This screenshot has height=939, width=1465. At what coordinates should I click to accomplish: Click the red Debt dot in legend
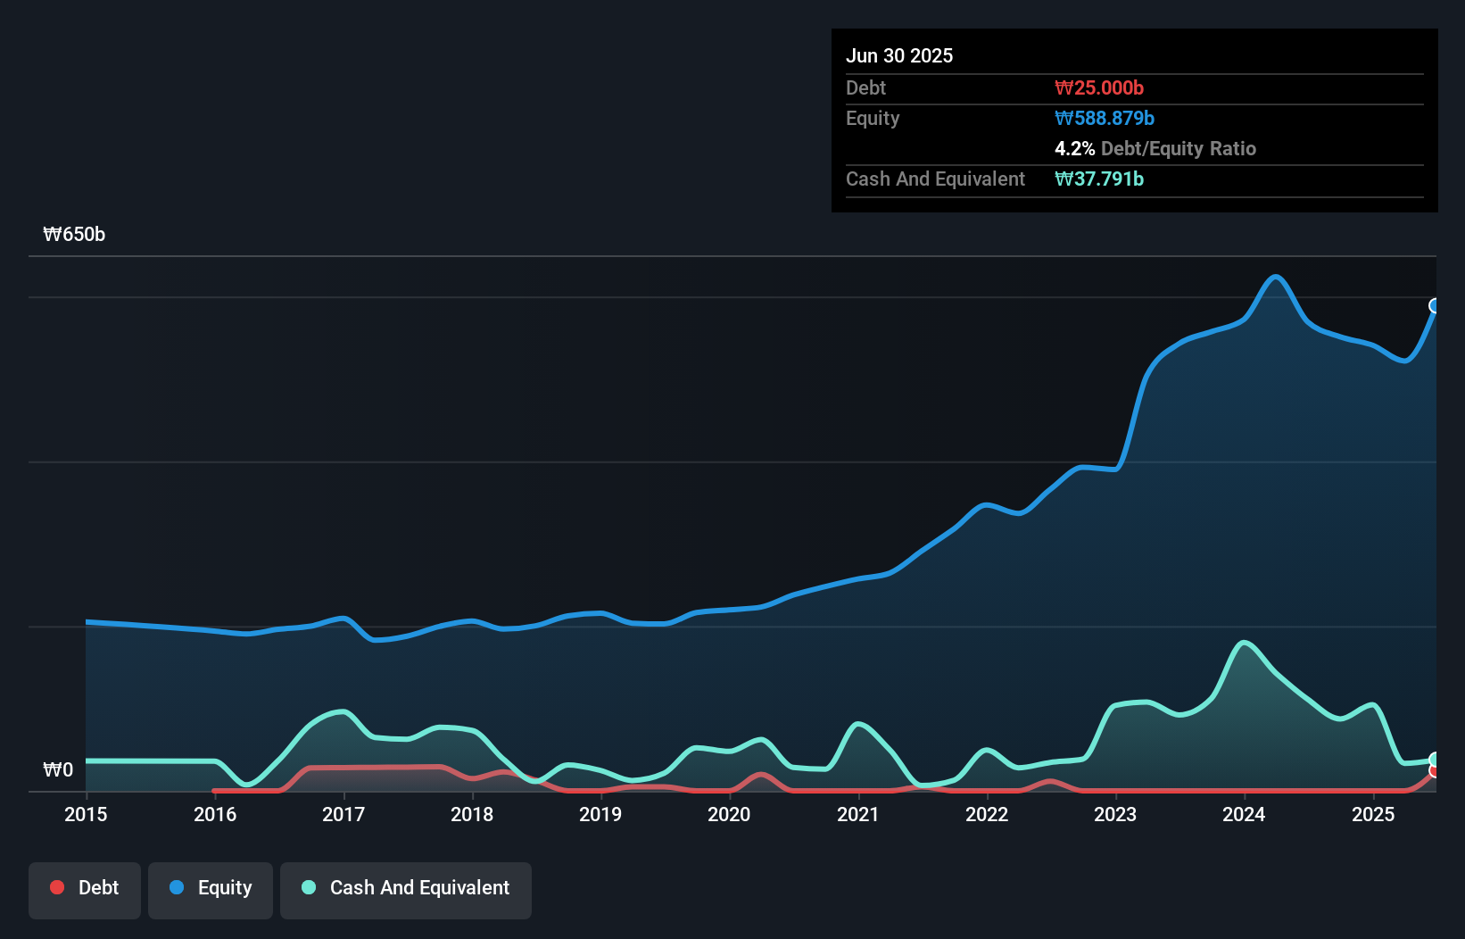57,887
